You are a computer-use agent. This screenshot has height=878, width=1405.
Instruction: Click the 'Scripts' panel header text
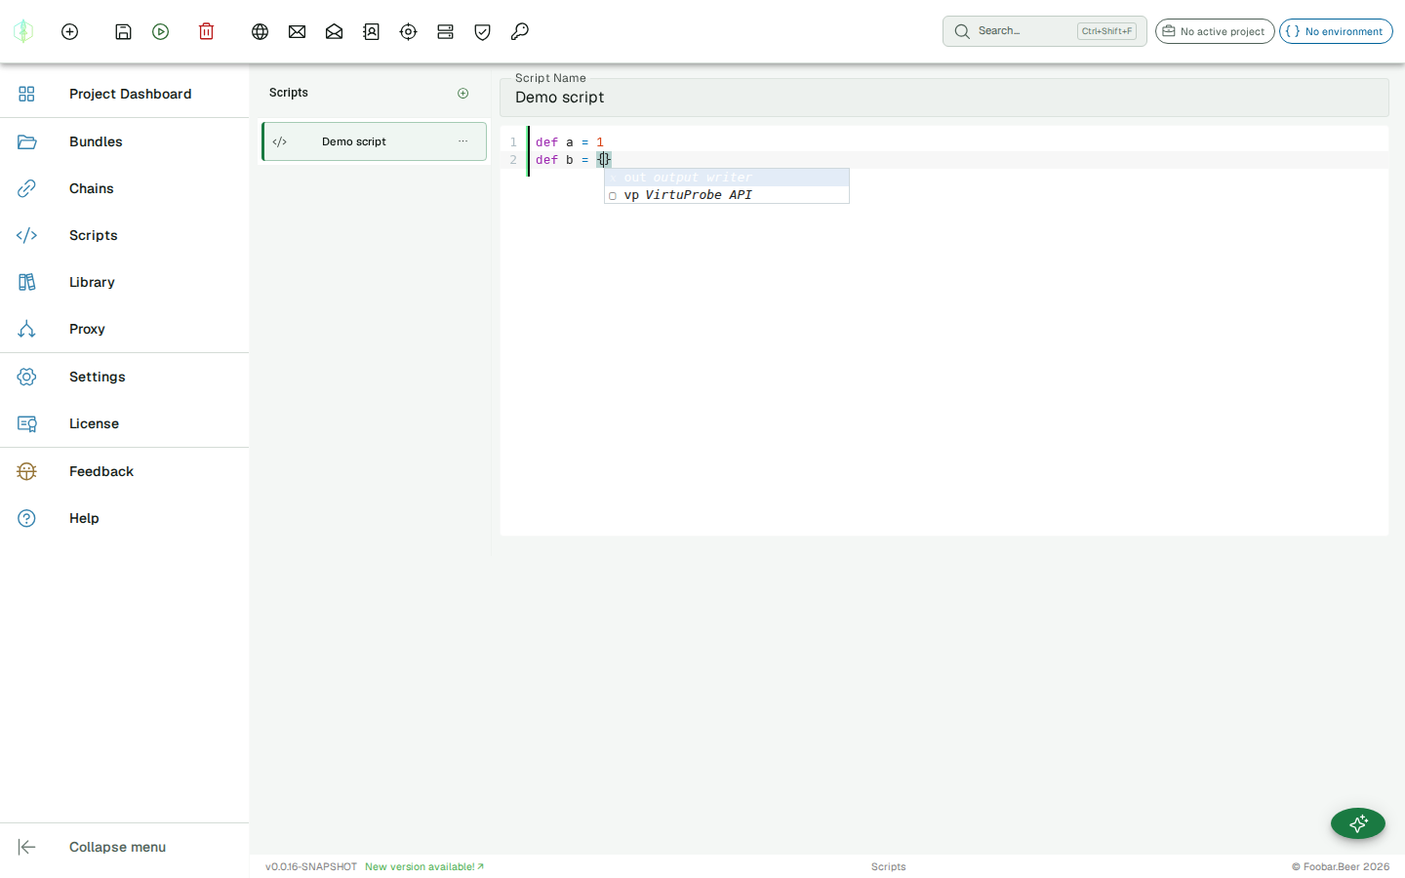(289, 93)
